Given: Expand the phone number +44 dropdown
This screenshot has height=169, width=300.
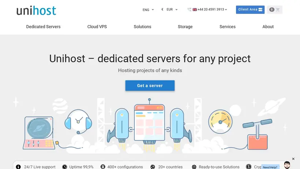Looking at the screenshot, I should (212, 10).
